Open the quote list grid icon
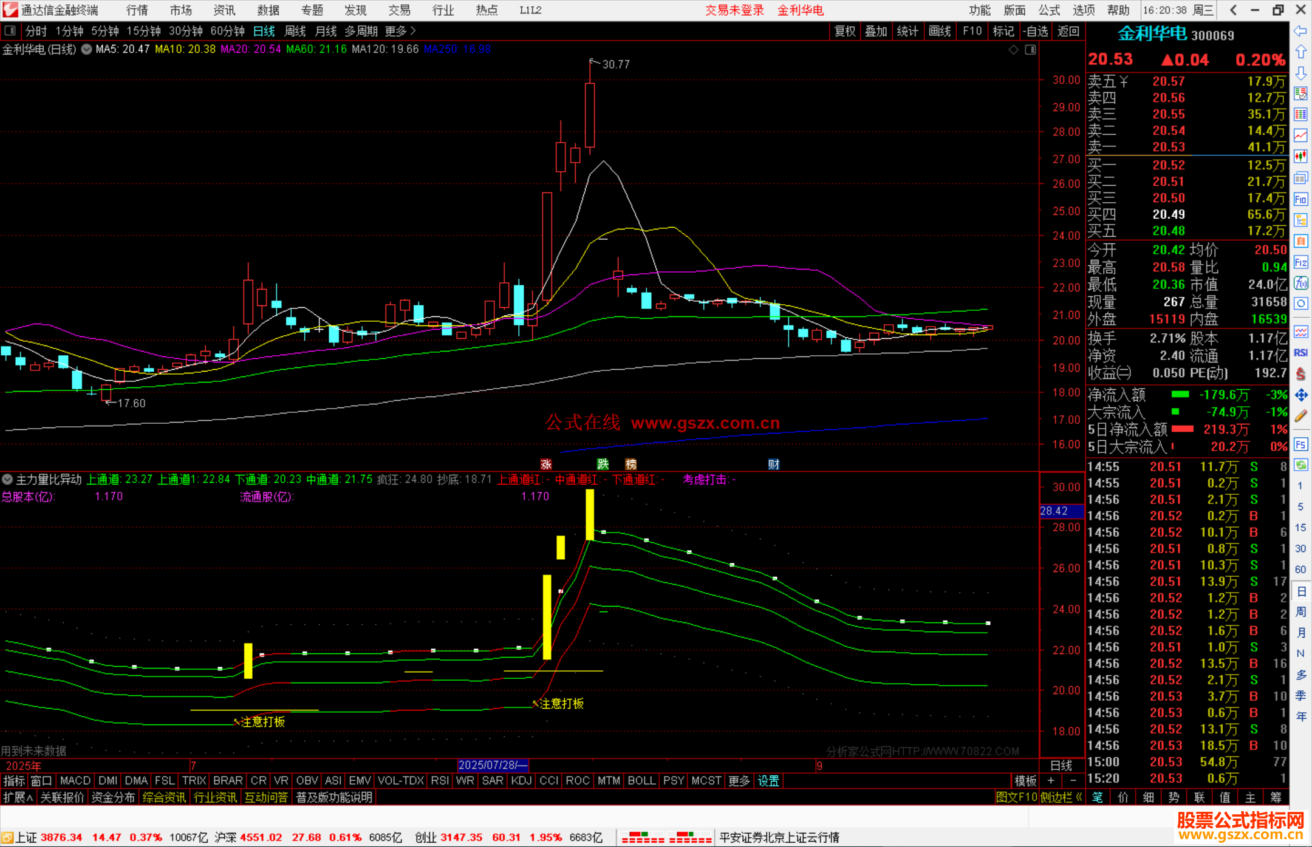The height and width of the screenshot is (847, 1312). pos(1300,115)
